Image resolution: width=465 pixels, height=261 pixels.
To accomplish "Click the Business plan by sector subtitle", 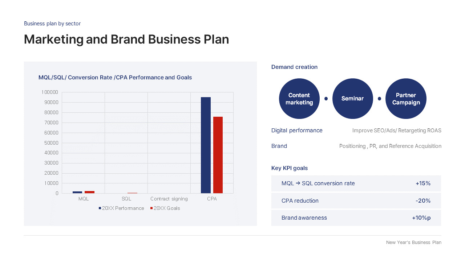I will click(x=52, y=24).
